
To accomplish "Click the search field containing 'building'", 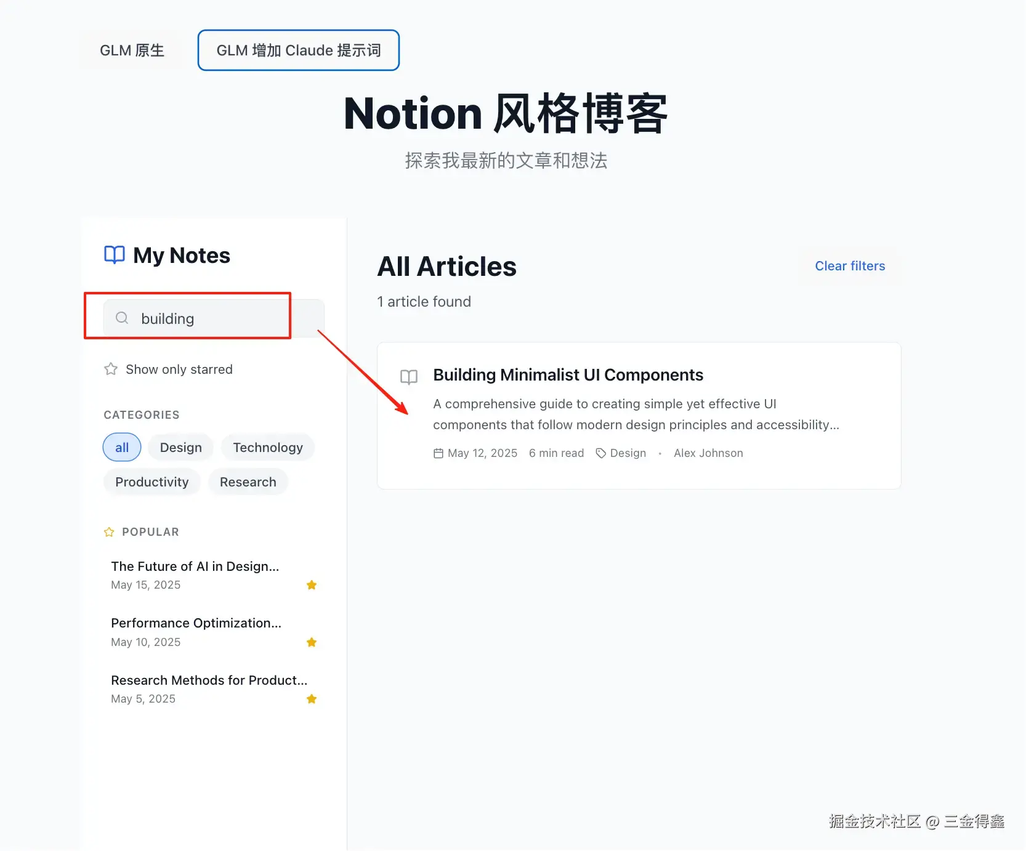I will 214,318.
